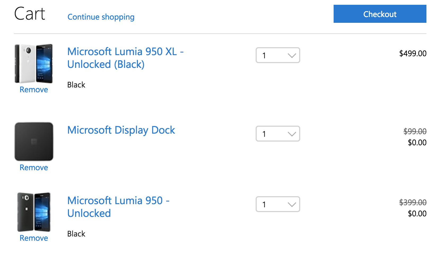
Task: Click the Black color label under Lumia 950 XL
Action: (x=76, y=85)
